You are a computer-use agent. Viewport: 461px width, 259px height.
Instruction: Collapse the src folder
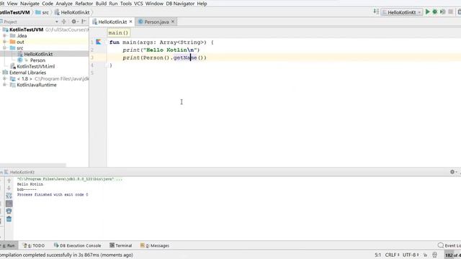point(4,48)
